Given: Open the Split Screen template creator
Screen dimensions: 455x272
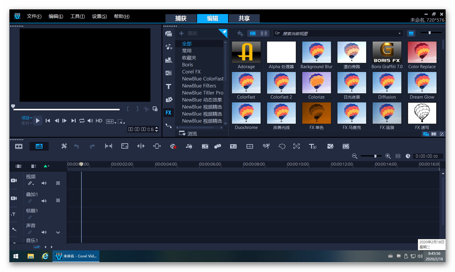Looking at the screenshot, I should point(250,146).
